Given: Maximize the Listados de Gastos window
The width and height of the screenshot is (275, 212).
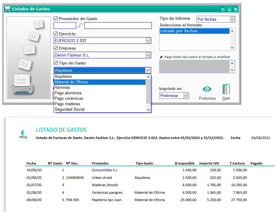Looking at the screenshot, I should click(x=229, y=9).
